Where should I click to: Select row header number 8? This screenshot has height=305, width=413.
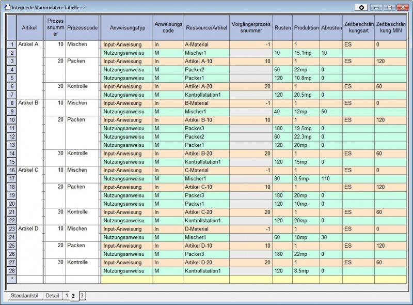coord(11,103)
